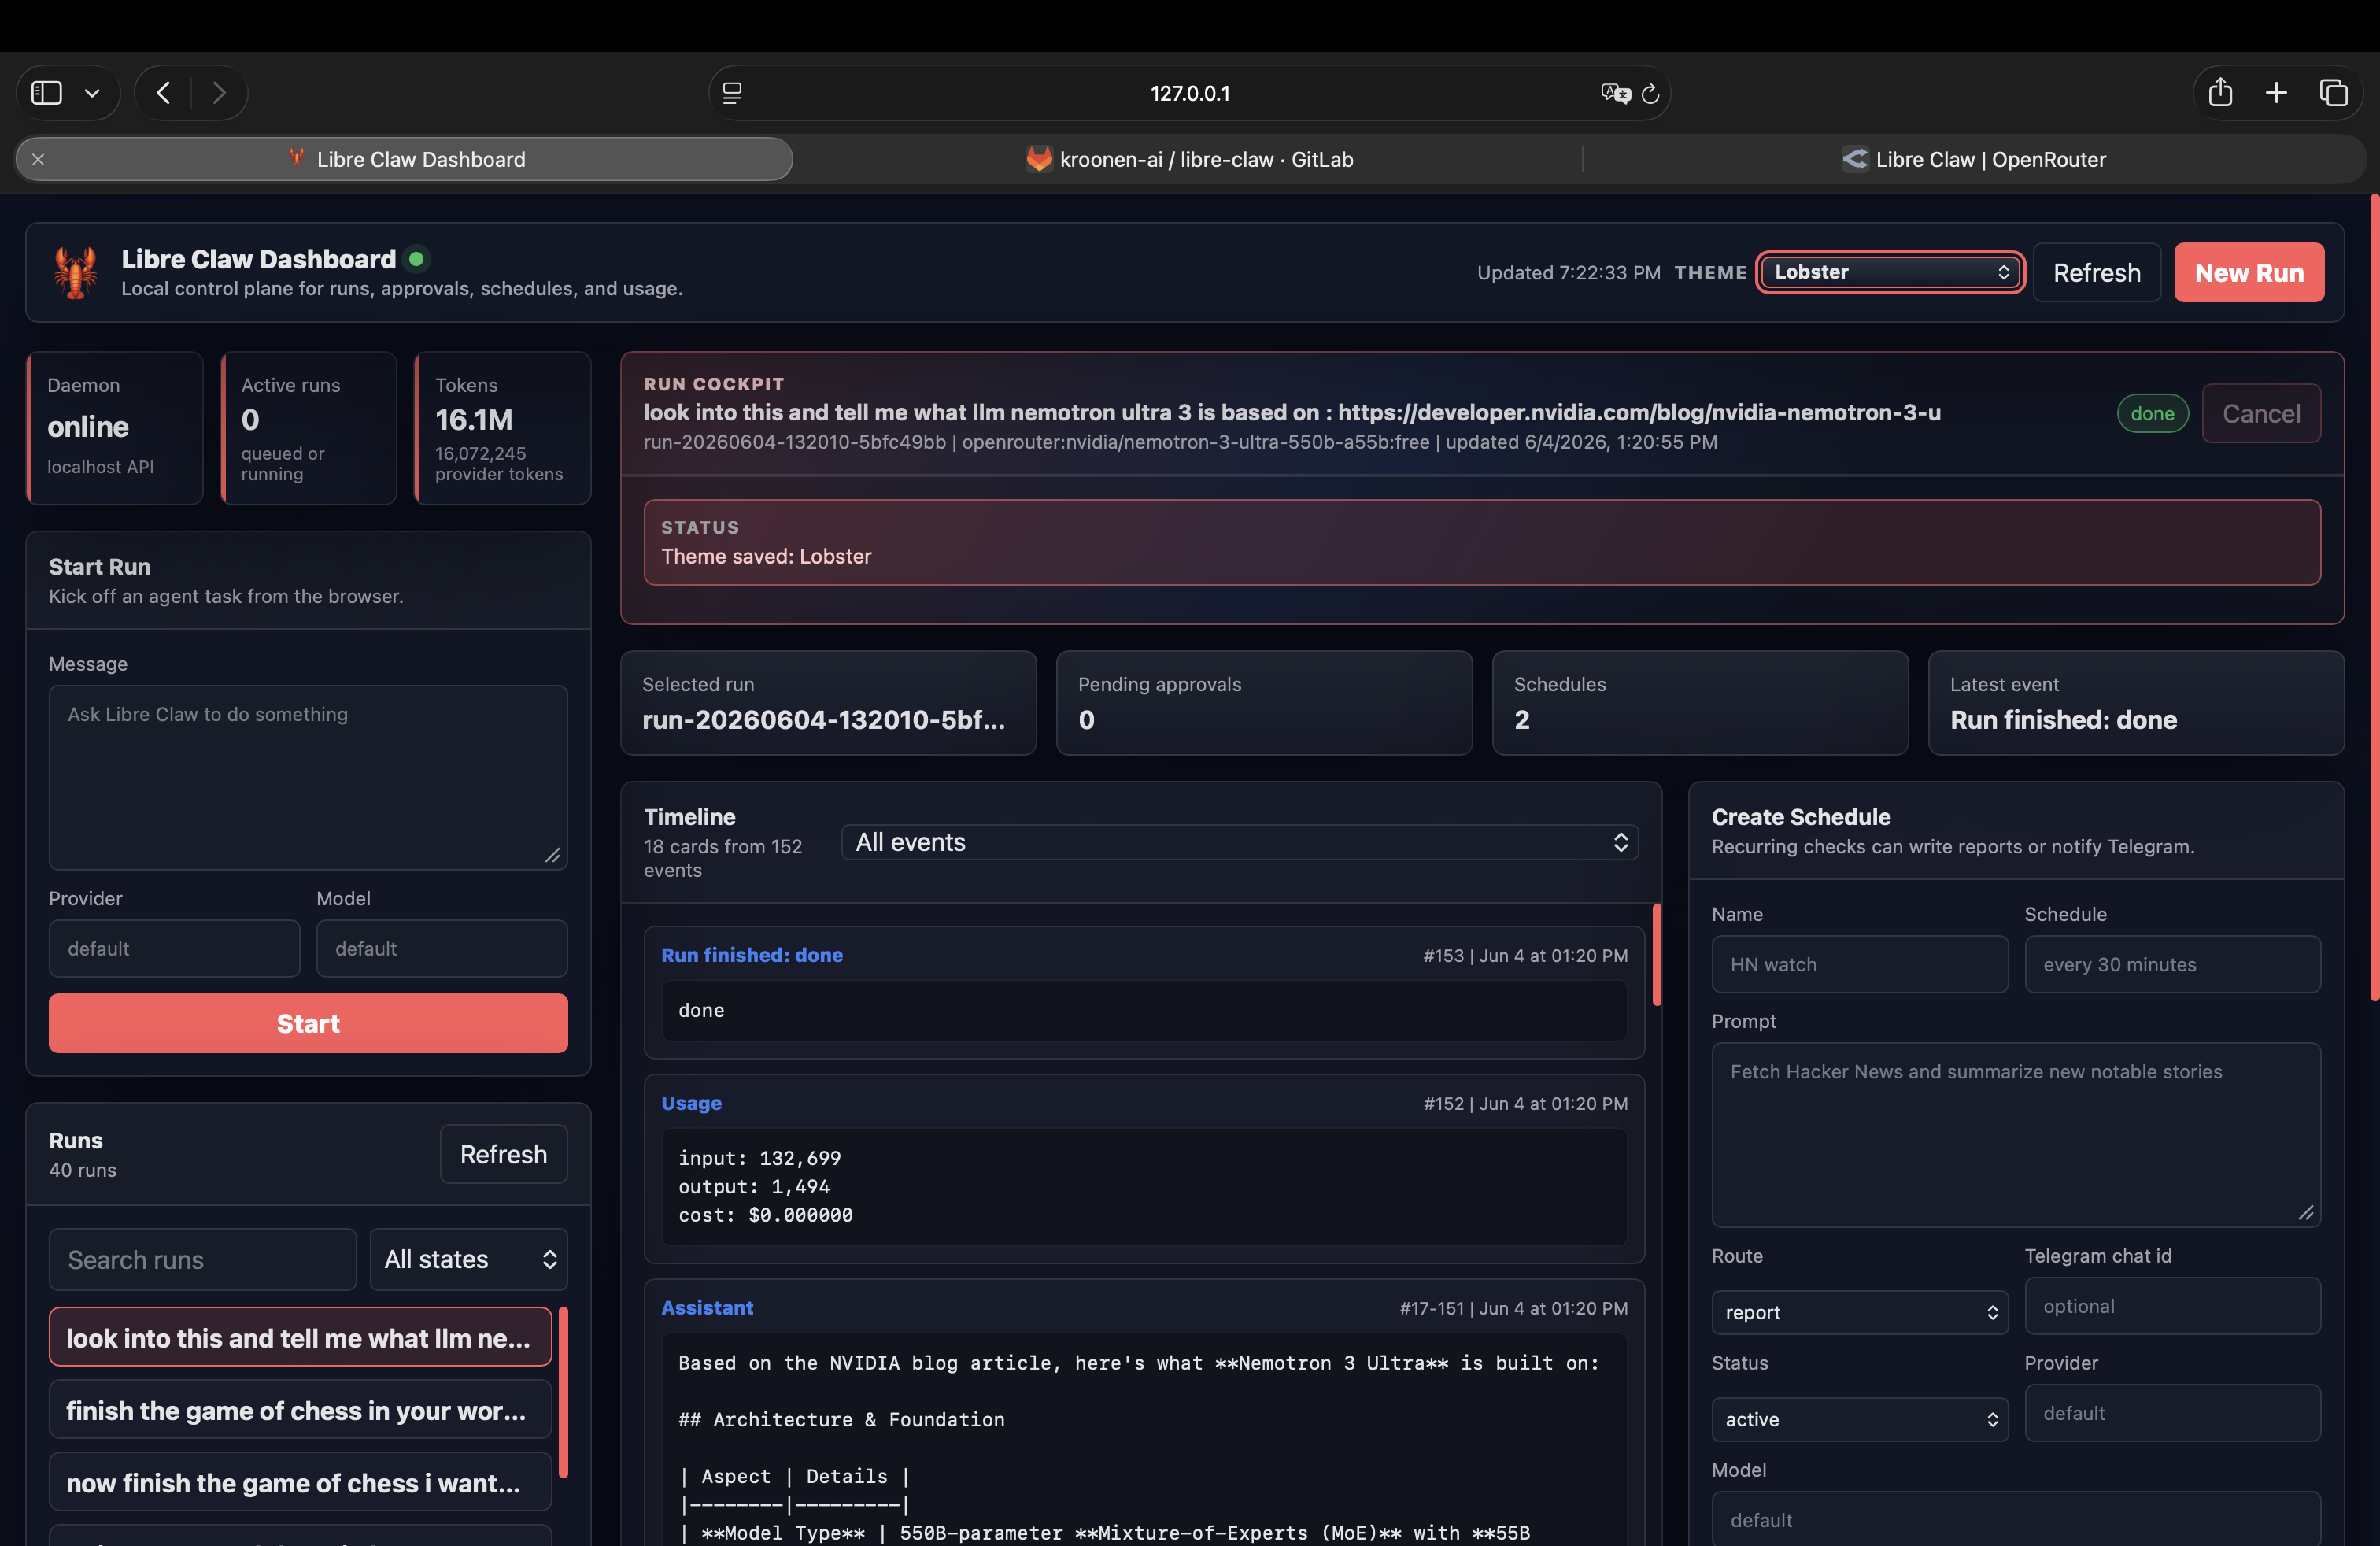Image resolution: width=2380 pixels, height=1546 pixels.
Task: Open the Status active dropdown
Action: pyautogui.click(x=1860, y=1419)
